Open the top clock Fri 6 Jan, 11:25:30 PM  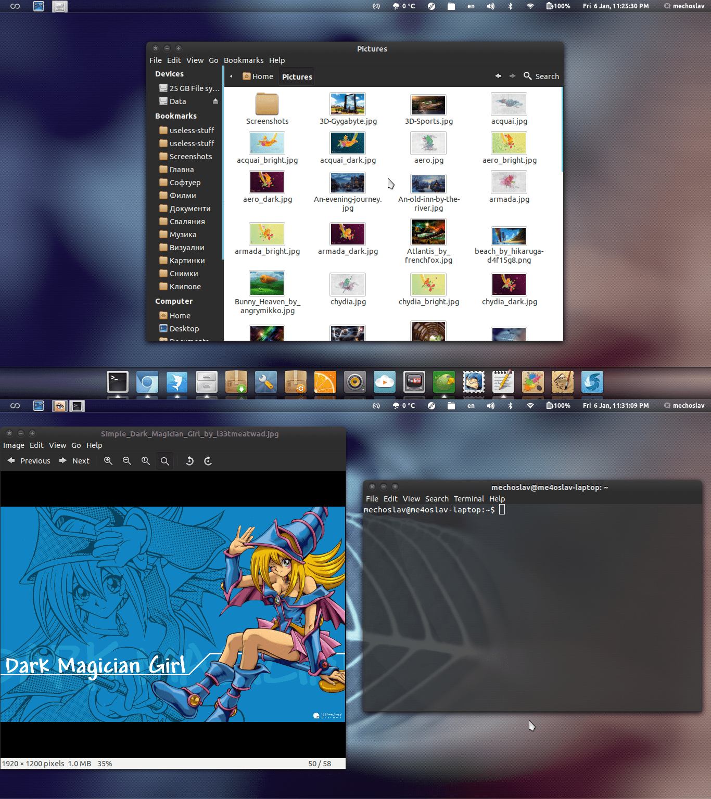616,6
